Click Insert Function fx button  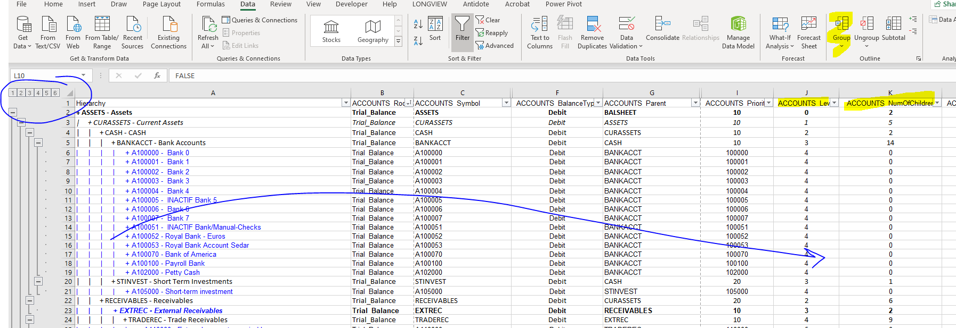(157, 75)
